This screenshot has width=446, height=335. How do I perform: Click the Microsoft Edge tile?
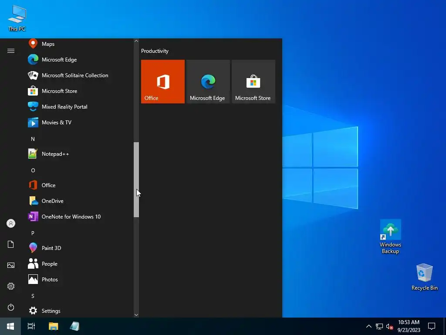click(208, 82)
